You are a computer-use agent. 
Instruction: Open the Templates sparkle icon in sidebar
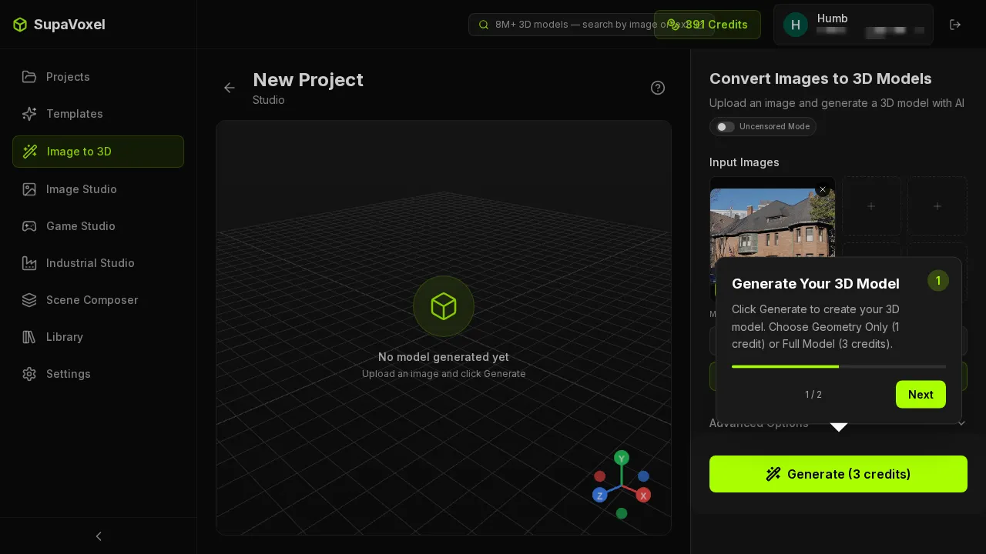tap(29, 114)
